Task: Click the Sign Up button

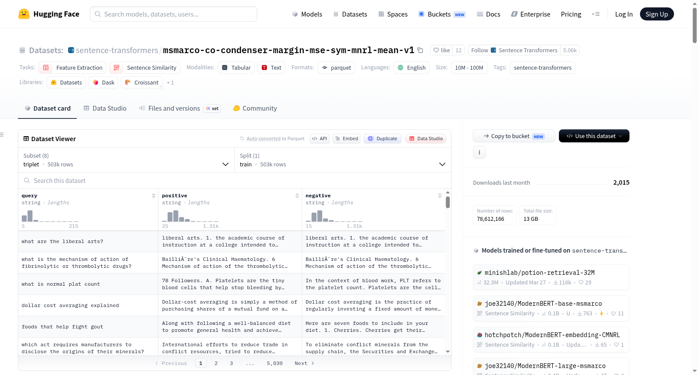Action: tap(657, 14)
